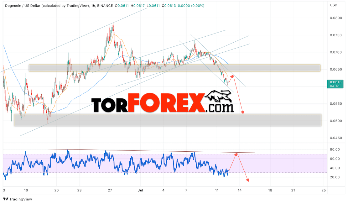The height and width of the screenshot is (204, 348).
Task: Click the 80.00 RSI axis label
Action: (x=335, y=149)
